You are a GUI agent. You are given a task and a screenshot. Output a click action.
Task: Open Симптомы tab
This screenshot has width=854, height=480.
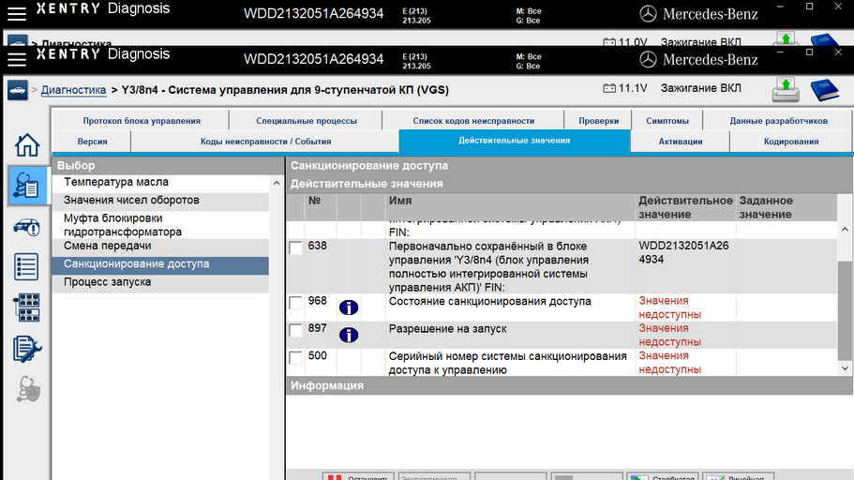pos(667,121)
